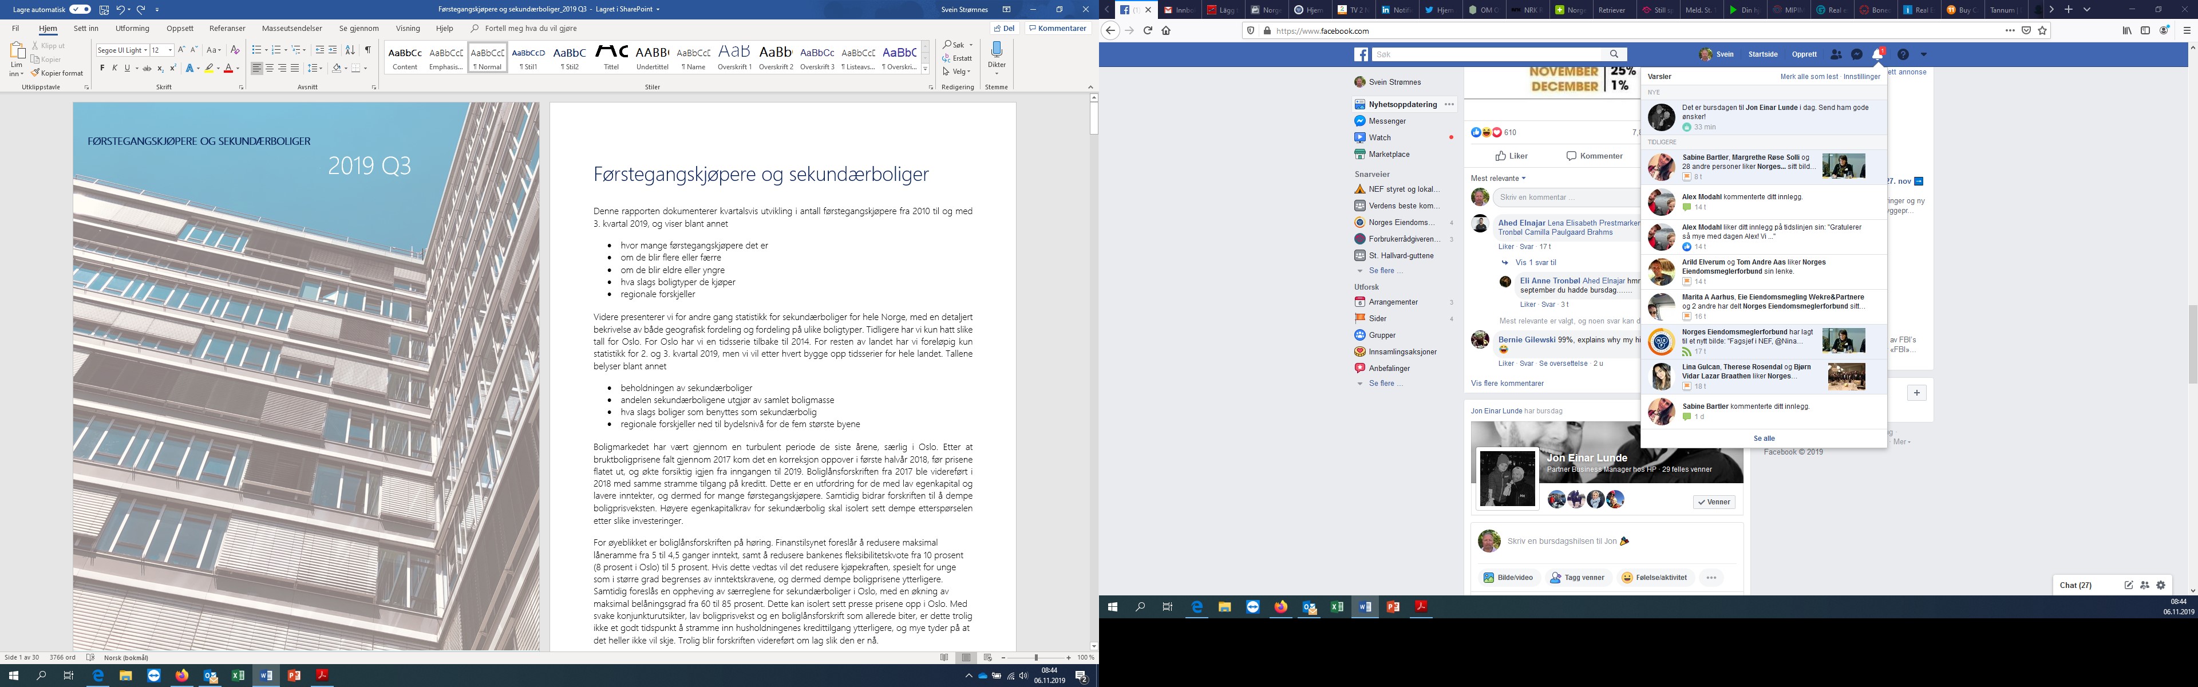
Task: Collapse the Word ribbon with chevron
Action: 1090,87
